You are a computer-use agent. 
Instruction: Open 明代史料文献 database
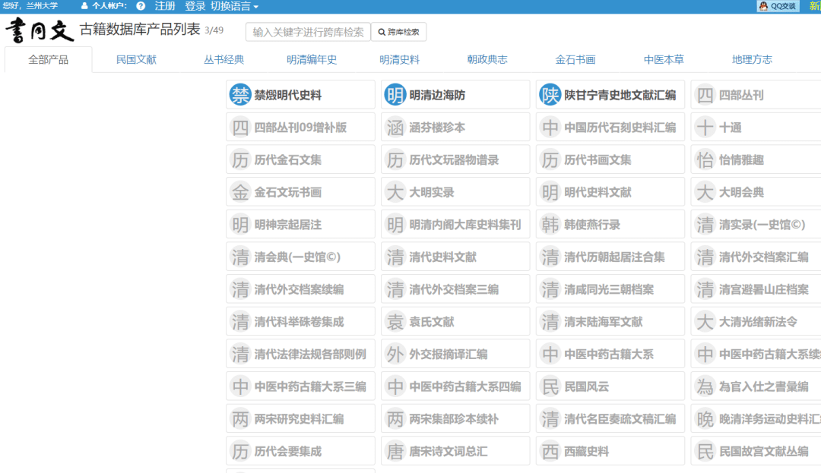(x=610, y=192)
